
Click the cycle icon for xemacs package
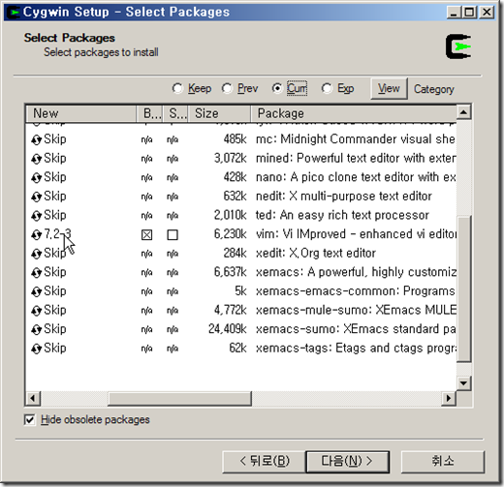click(x=37, y=273)
